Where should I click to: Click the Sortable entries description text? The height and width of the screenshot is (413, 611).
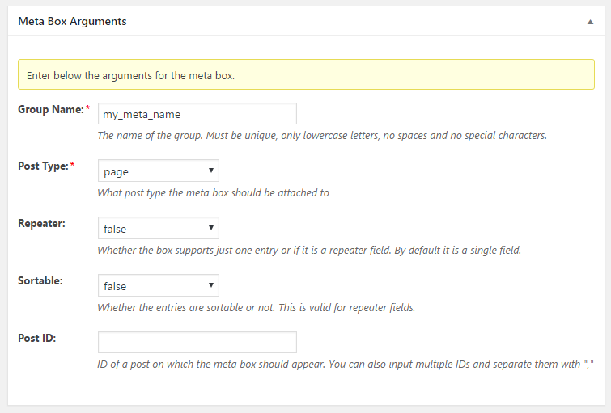[x=256, y=307]
